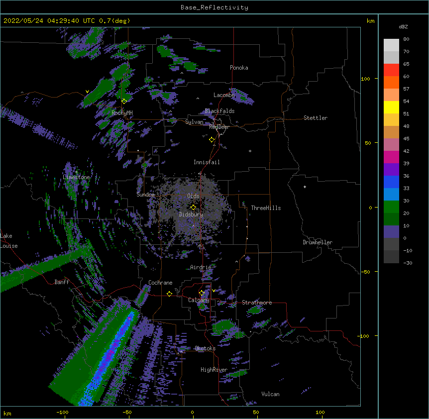The width and height of the screenshot is (429, 419).
Task: Click the 100 tick label on vertical axis
Action: click(365, 79)
